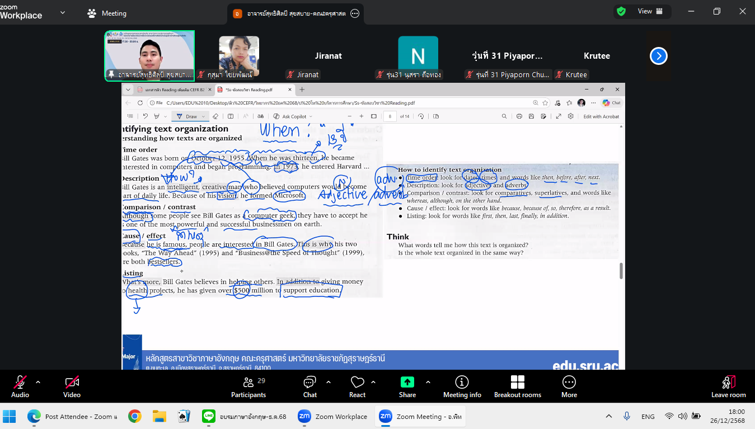The image size is (755, 429).
Task: Select Jiranat's participant thumbnail
Action: tap(328, 56)
